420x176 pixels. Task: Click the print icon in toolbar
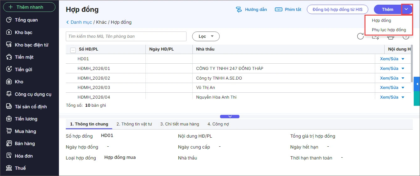(x=391, y=37)
